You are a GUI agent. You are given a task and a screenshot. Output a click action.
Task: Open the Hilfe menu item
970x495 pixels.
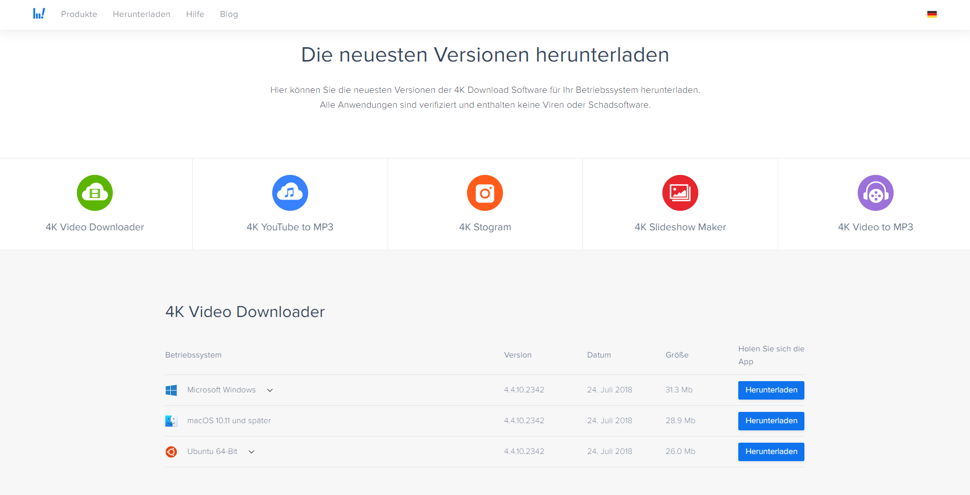pos(195,14)
